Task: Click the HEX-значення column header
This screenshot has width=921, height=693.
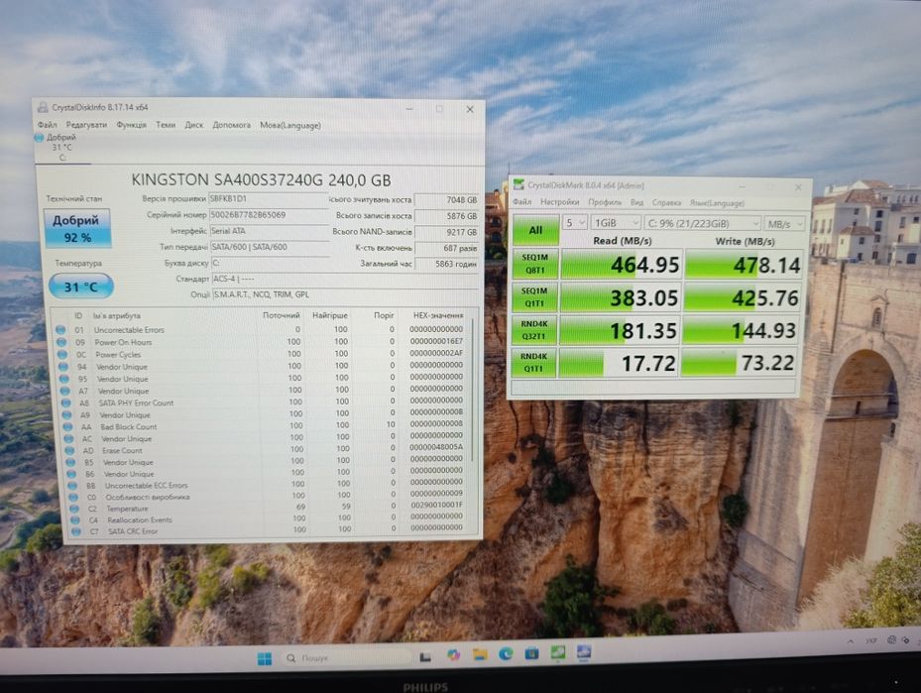Action: click(438, 315)
